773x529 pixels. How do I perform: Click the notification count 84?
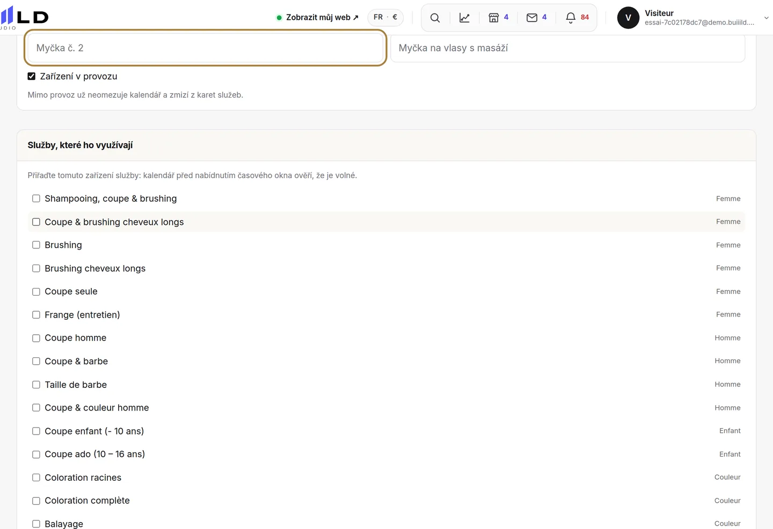point(585,17)
